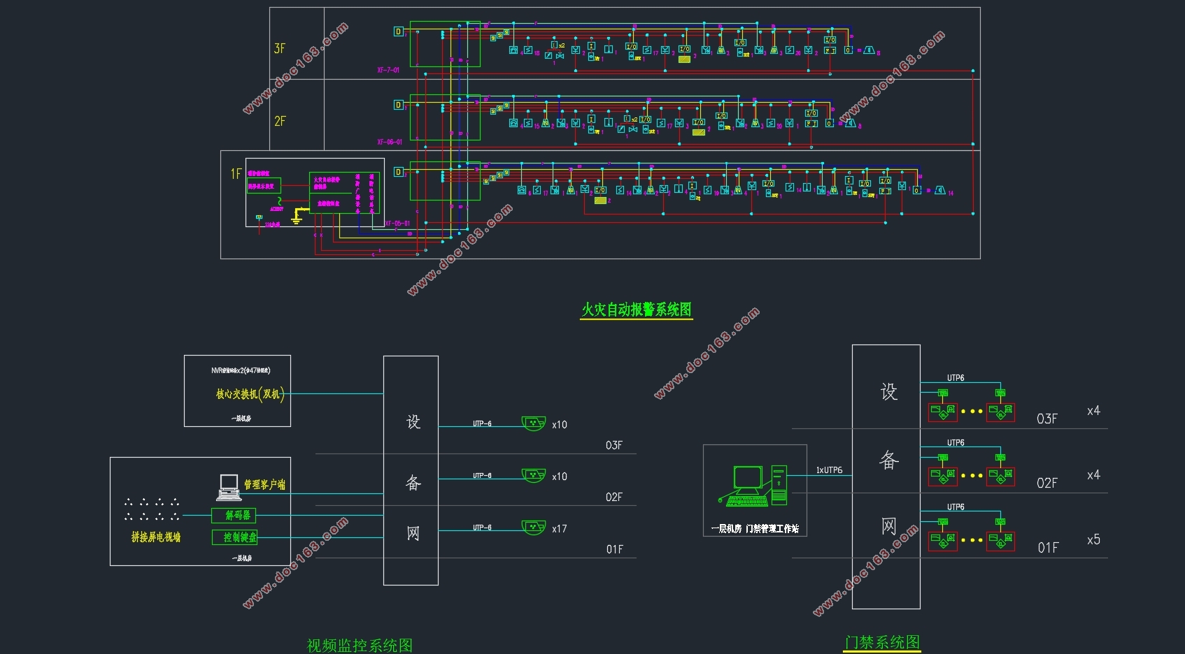
Task: Click the 03F label in video surveillance diagram
Action: (x=613, y=445)
